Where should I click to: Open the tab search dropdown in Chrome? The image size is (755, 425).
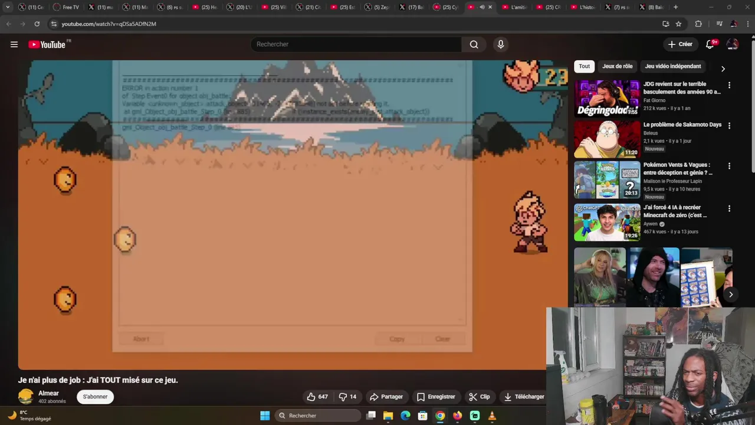tap(8, 7)
